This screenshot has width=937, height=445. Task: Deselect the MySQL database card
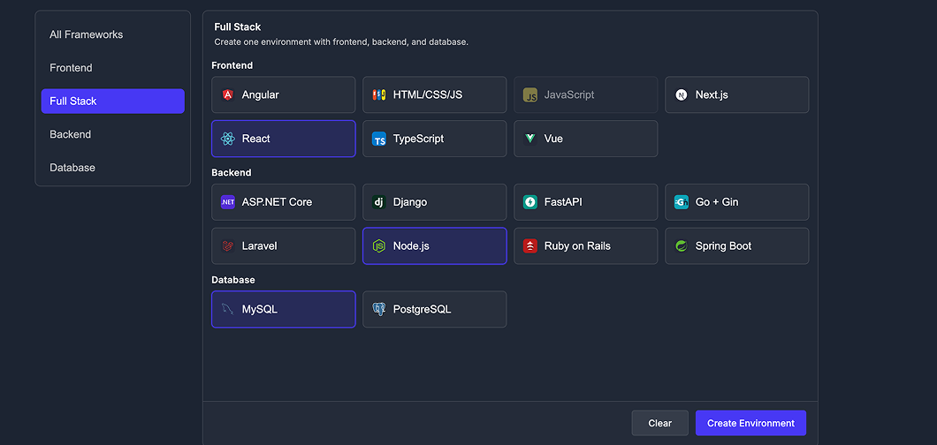coord(283,309)
